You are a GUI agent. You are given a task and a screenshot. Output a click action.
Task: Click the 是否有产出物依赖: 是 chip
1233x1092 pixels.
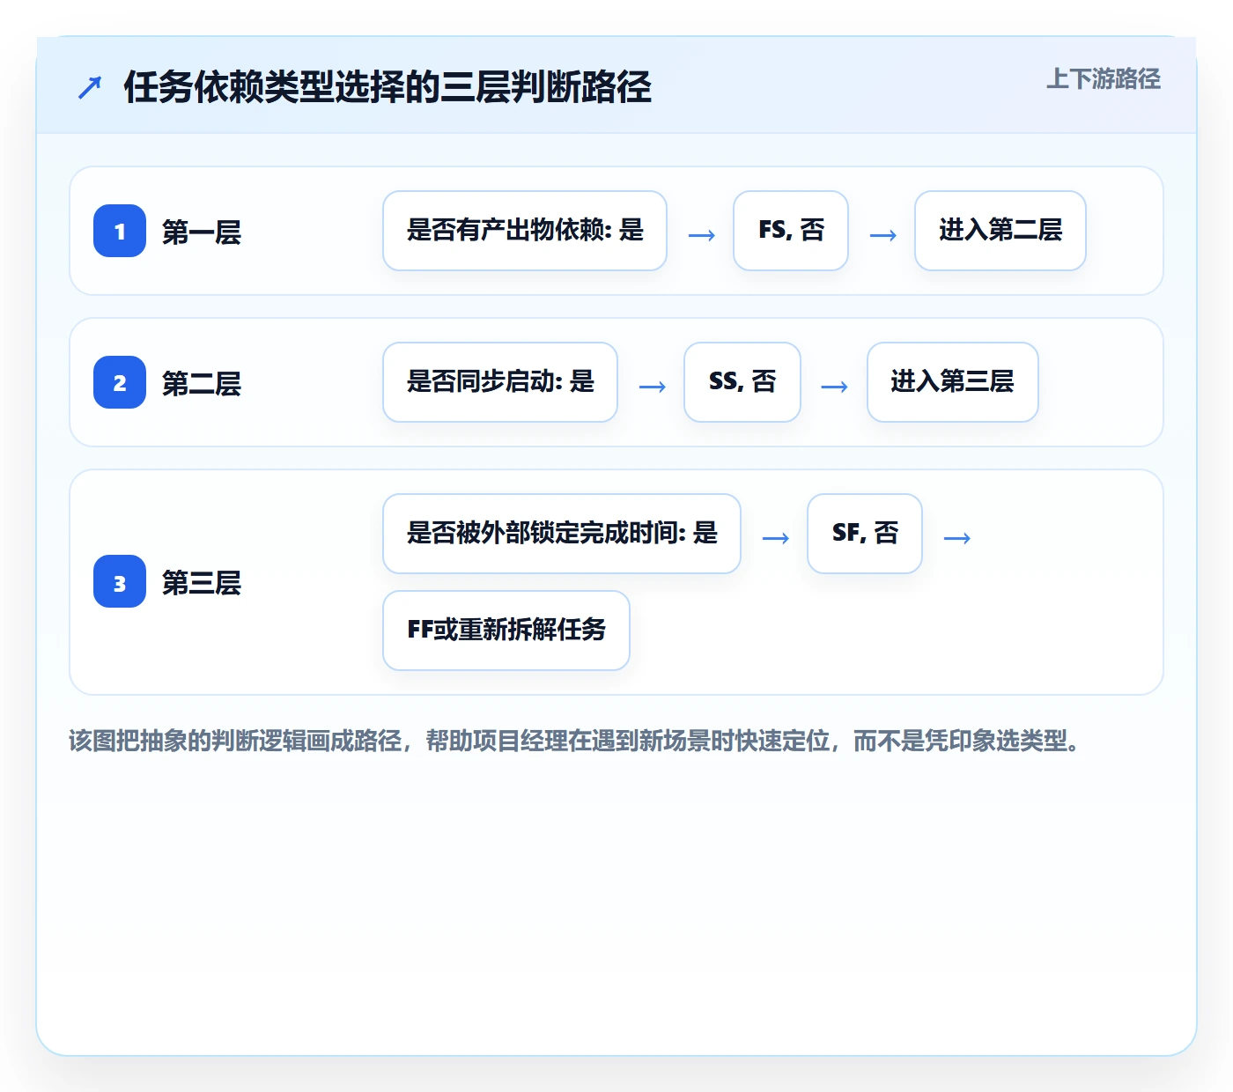pos(525,231)
